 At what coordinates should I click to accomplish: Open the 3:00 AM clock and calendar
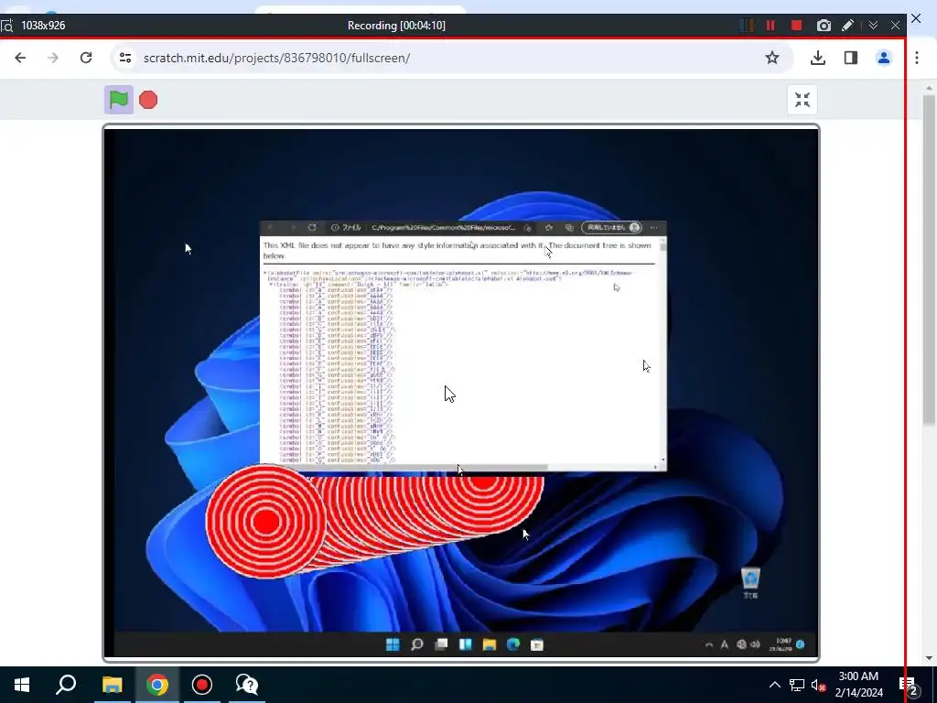858,685
